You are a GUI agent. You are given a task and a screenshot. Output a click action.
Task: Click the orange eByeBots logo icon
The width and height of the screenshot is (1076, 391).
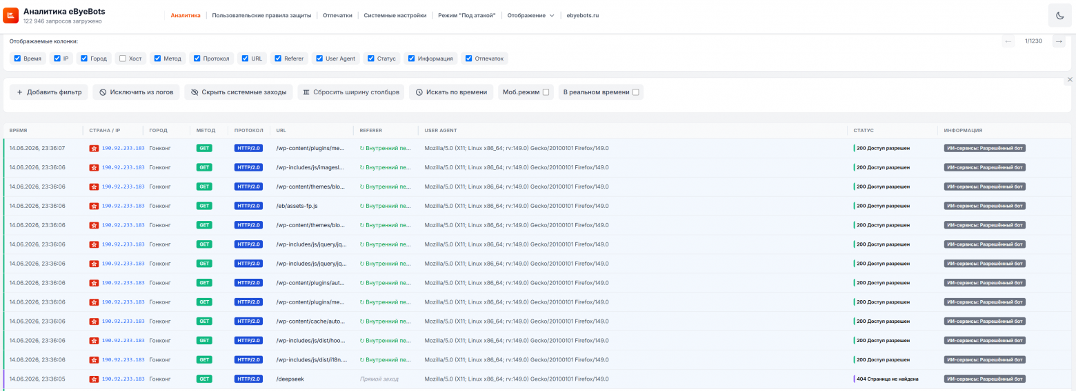(x=11, y=15)
